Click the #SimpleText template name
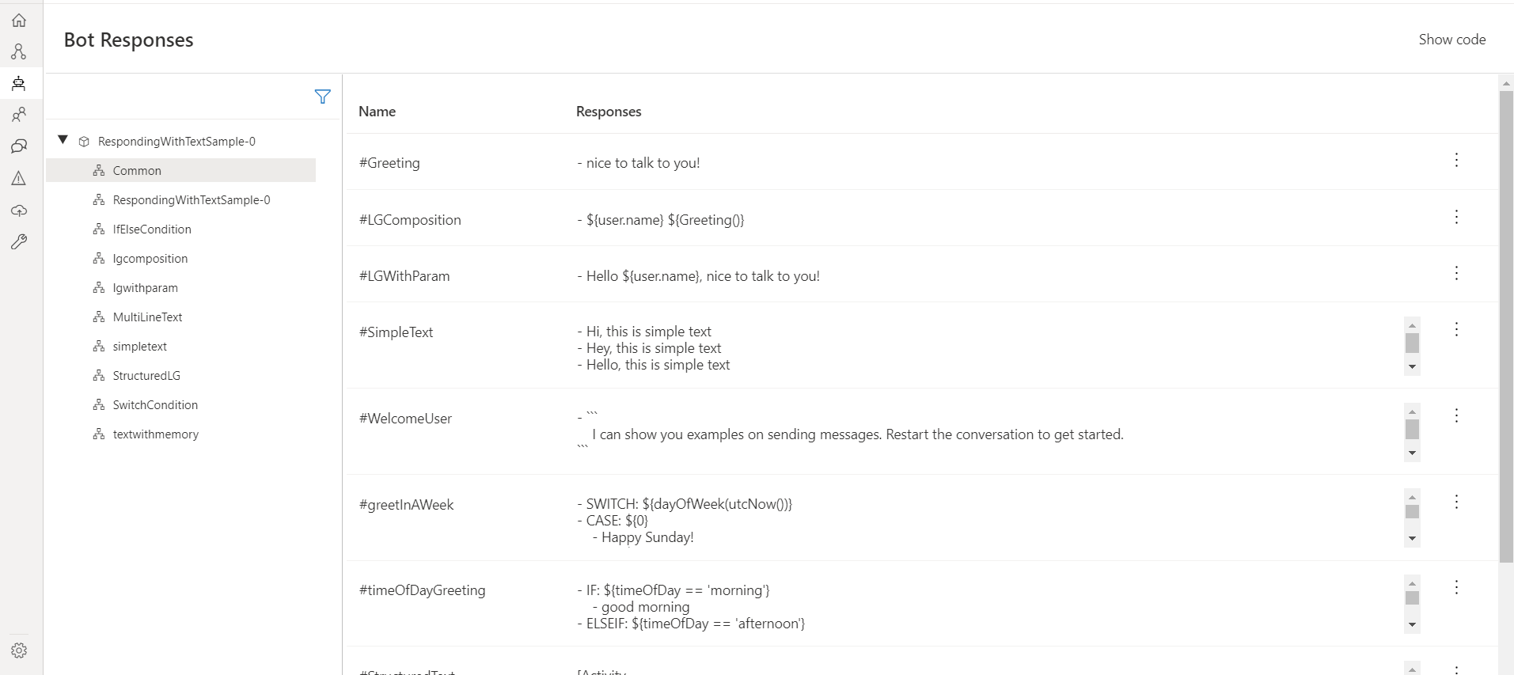Screen dimensions: 1514x675 (396, 332)
